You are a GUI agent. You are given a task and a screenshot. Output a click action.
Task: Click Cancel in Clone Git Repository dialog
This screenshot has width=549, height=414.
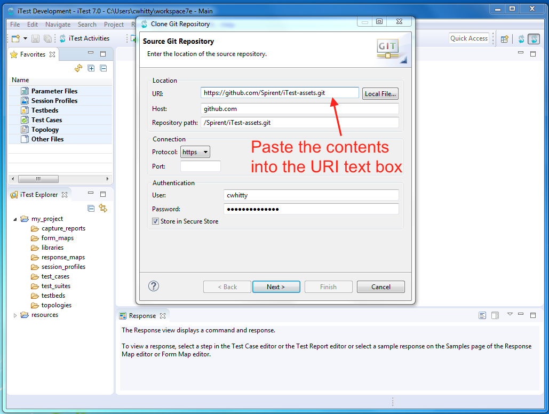pyautogui.click(x=380, y=287)
